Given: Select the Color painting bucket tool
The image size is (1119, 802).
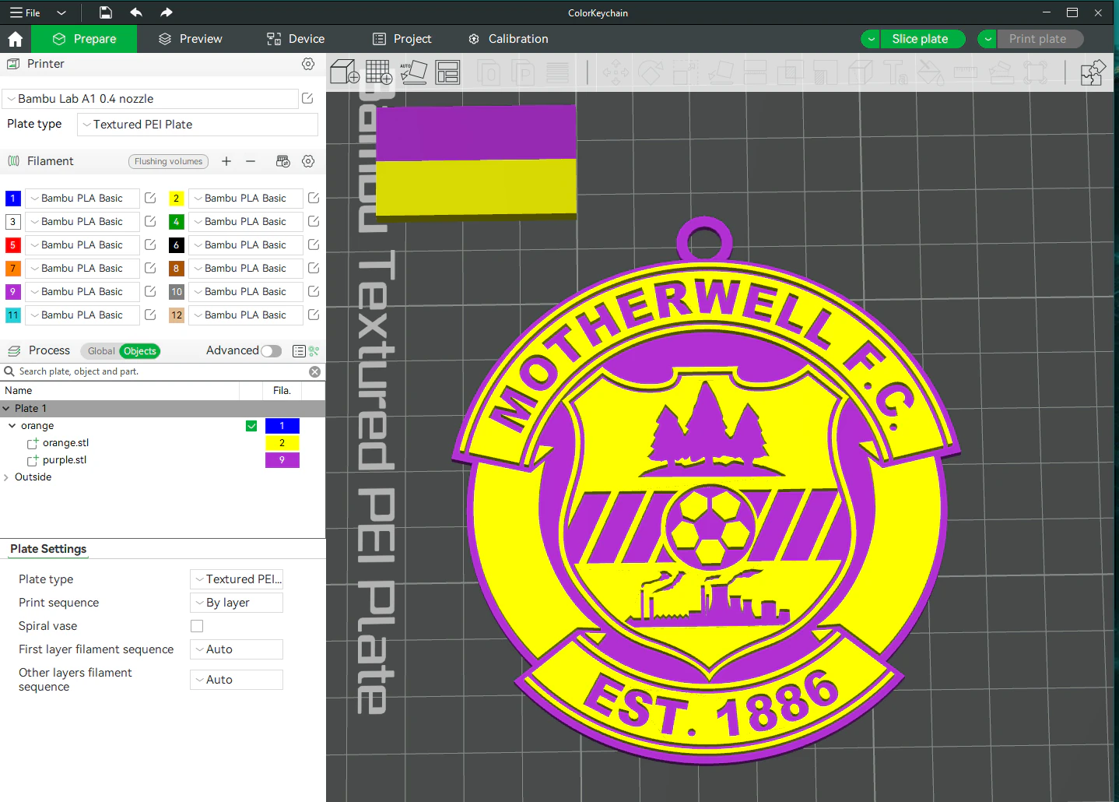Looking at the screenshot, I should point(930,73).
